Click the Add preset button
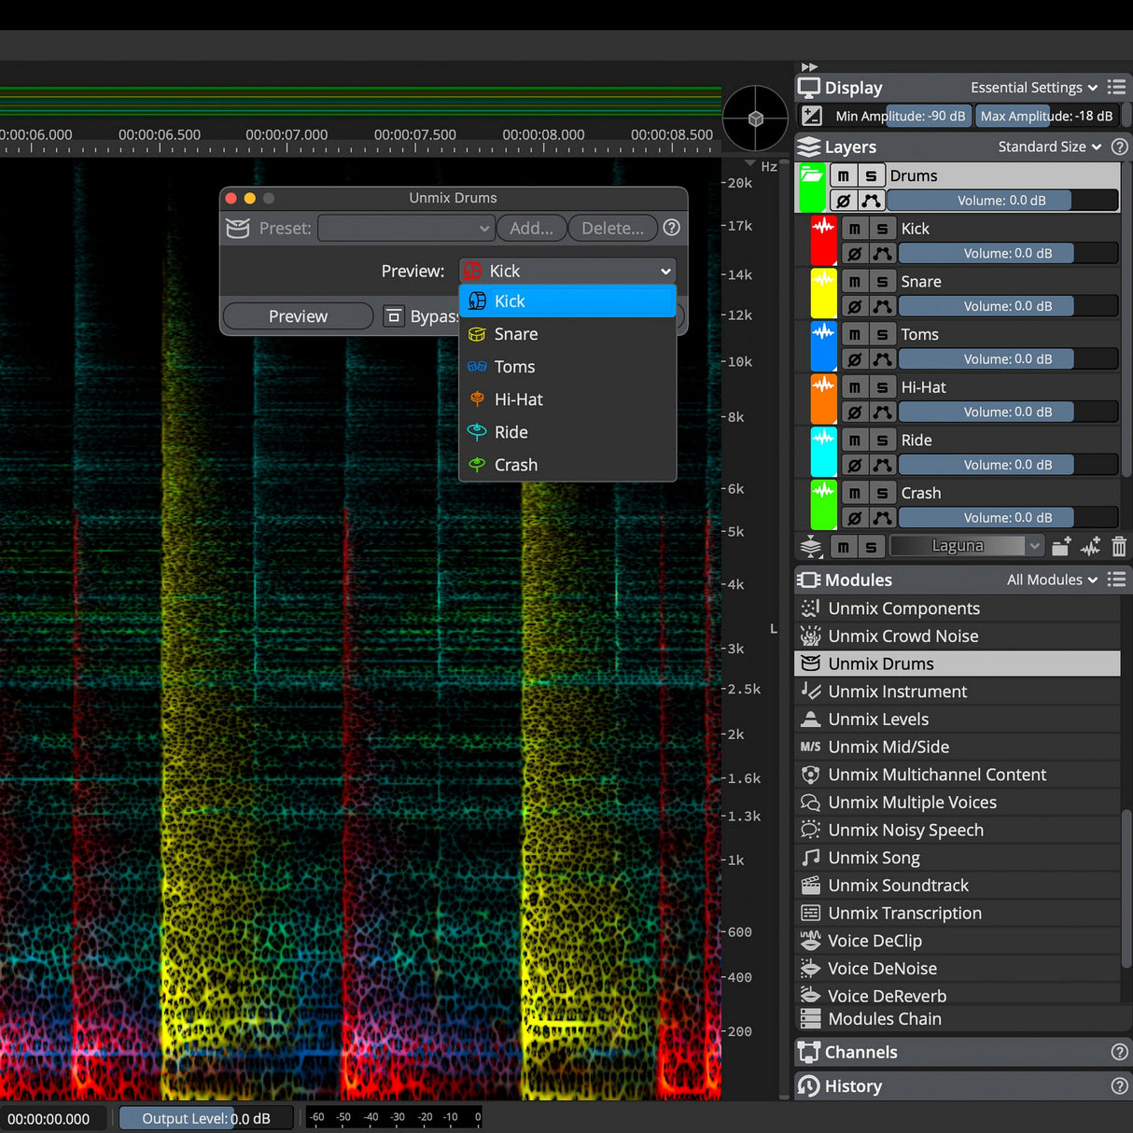The width and height of the screenshot is (1133, 1133). point(531,228)
